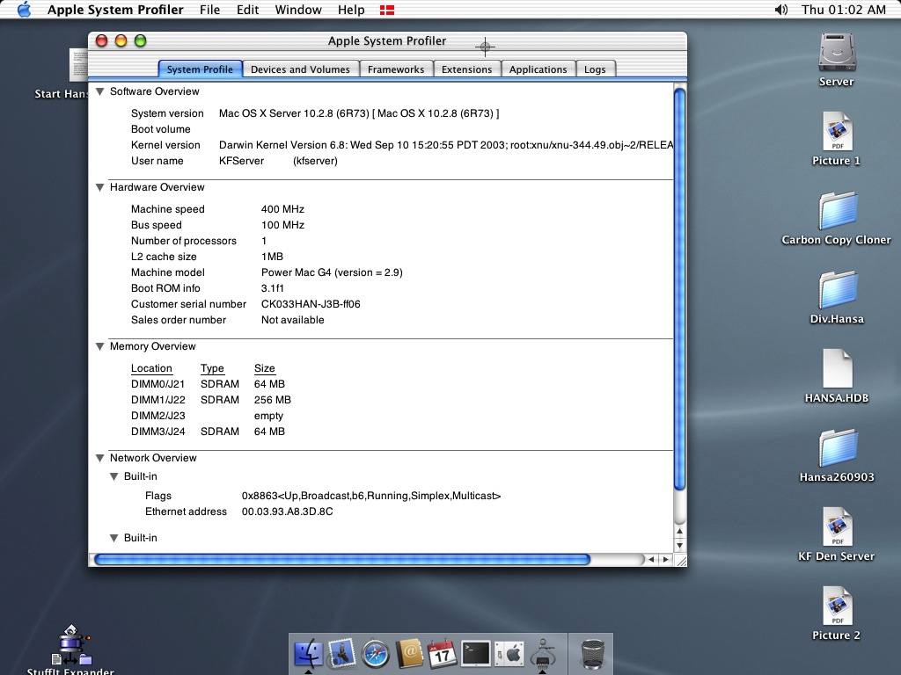Launch Safari from the Dock
Screen dimensions: 901x675
pos(376,654)
